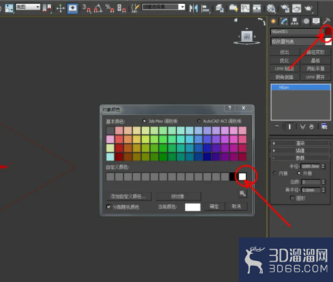This screenshot has height=282, width=333.
Task: Click the Mirror tool icon
Action: [x=193, y=8]
